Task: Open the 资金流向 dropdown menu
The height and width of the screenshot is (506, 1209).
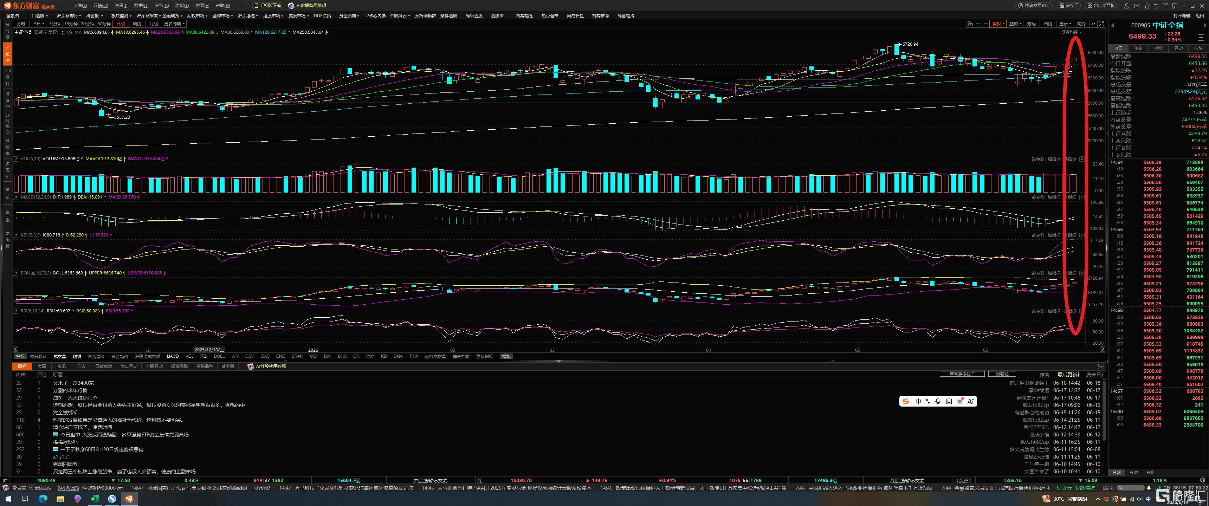Action: 349,15
